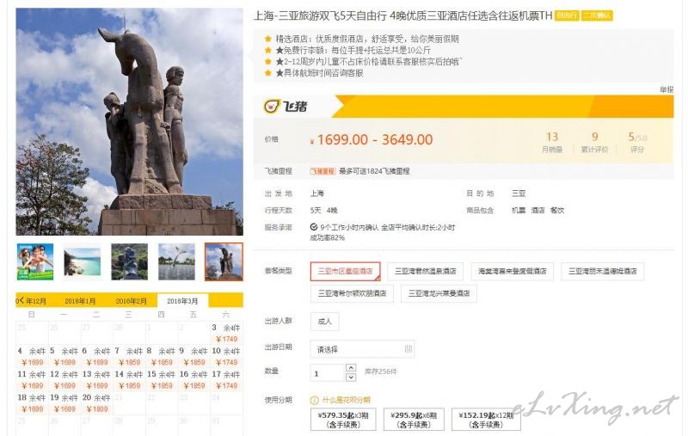Screen dimensions: 688x436
Task: Choose the 3期 installment plan ¥579.35
Action: coord(343,420)
